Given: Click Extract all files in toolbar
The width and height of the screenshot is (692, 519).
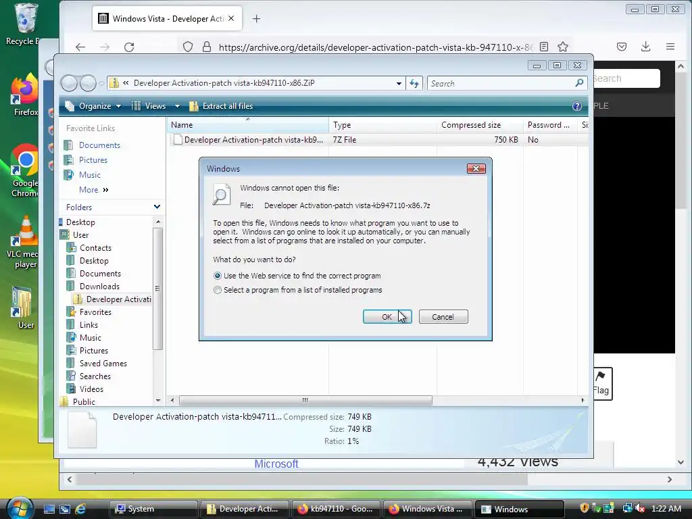Looking at the screenshot, I should [221, 106].
